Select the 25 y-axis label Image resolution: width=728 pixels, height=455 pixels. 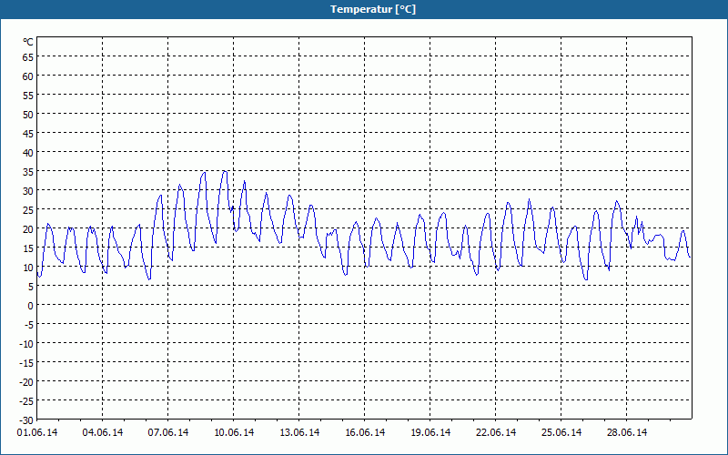pyautogui.click(x=28, y=210)
